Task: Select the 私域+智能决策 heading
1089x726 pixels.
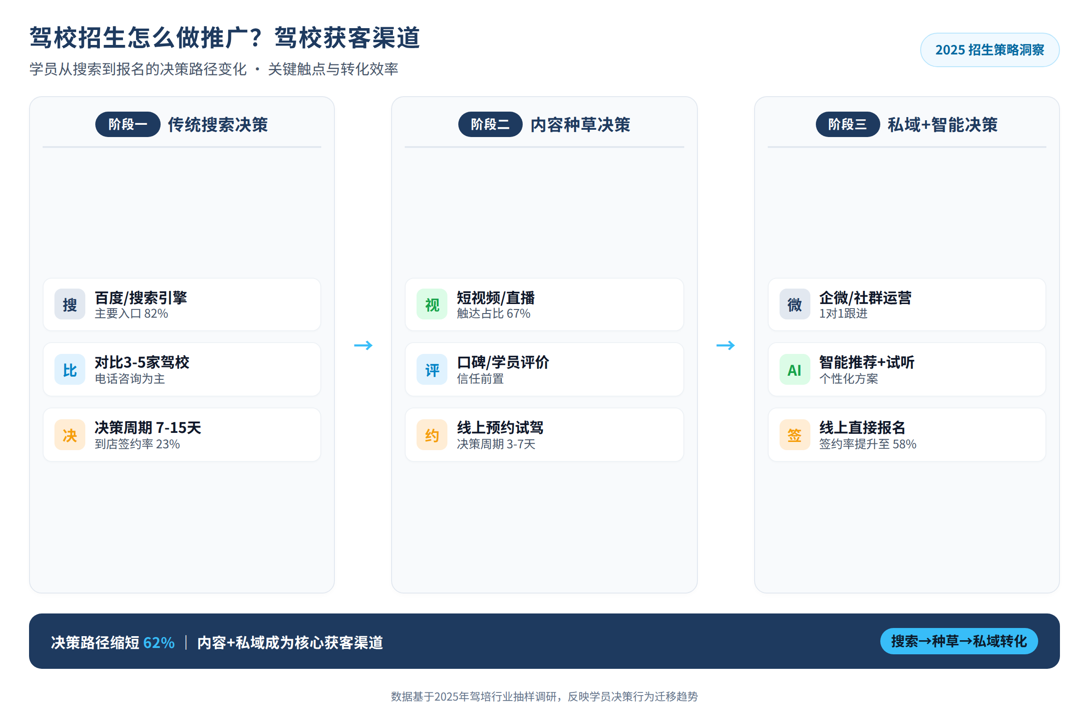Action: pos(943,124)
